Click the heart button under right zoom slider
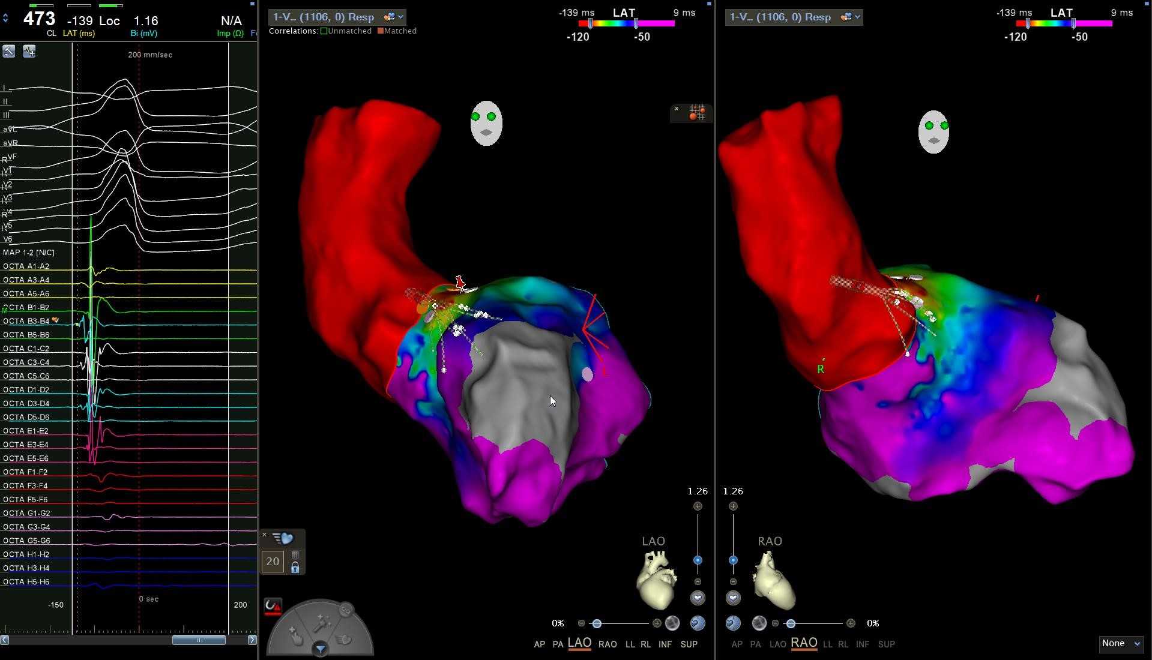1152x660 pixels. [733, 598]
